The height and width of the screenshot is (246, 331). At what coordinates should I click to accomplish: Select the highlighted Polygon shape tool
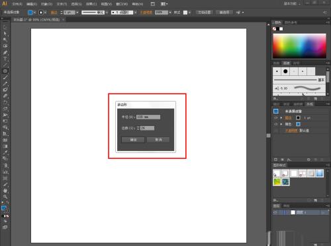click(5, 71)
